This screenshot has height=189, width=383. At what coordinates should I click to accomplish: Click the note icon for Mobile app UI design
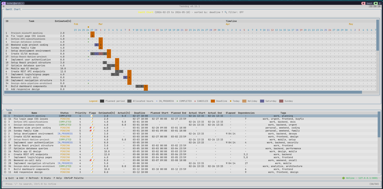click(x=92, y=151)
